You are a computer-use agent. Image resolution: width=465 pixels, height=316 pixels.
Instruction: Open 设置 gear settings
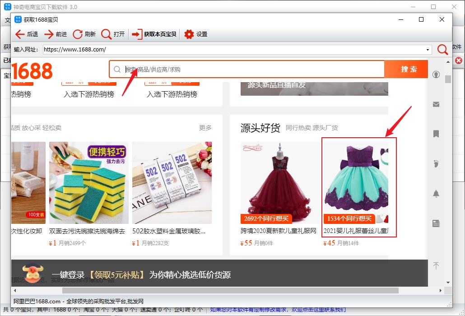pyautogui.click(x=196, y=34)
